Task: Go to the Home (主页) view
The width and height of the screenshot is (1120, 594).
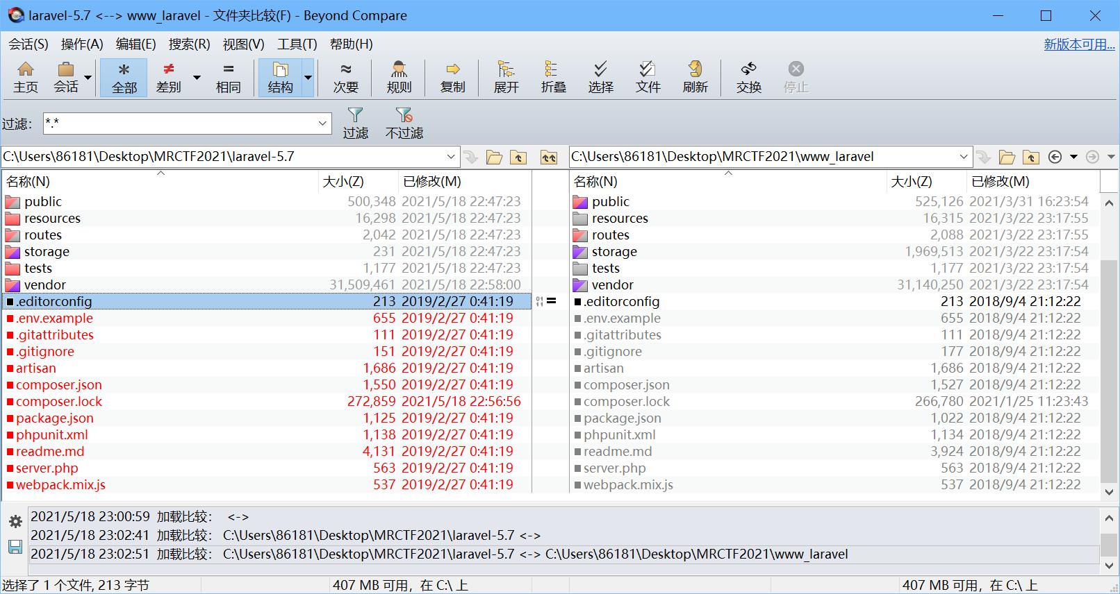Action: pyautogui.click(x=26, y=77)
